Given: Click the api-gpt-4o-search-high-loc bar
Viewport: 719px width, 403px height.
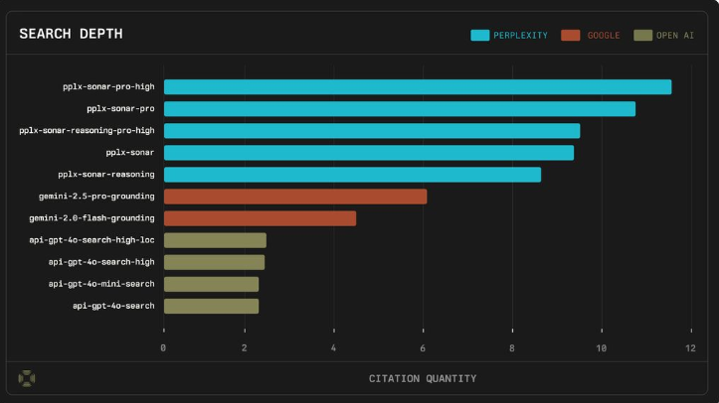Looking at the screenshot, I should [x=215, y=240].
